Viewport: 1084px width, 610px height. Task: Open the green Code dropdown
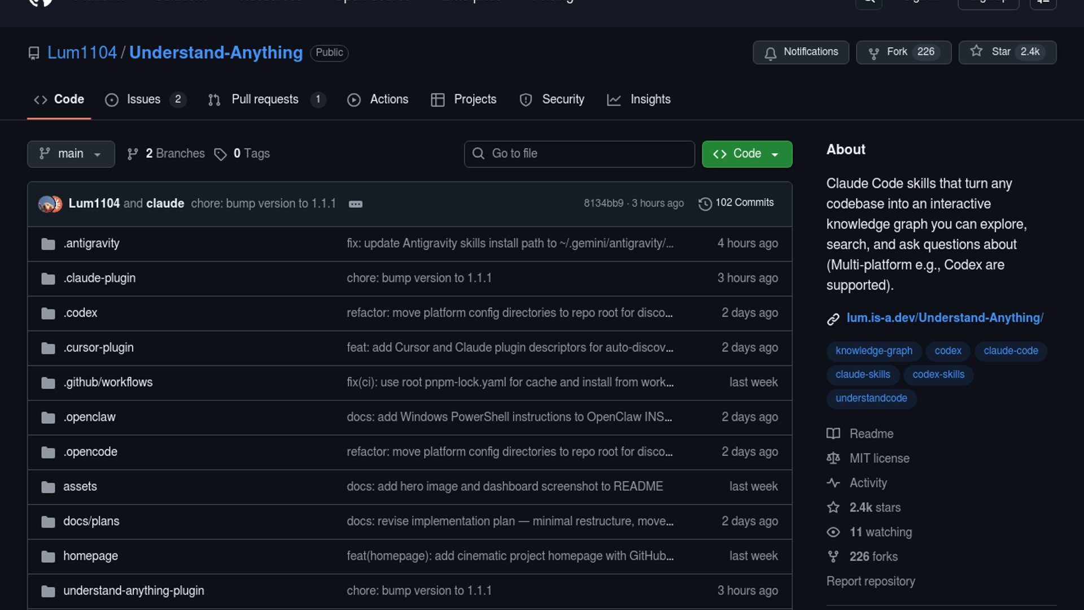coord(746,154)
